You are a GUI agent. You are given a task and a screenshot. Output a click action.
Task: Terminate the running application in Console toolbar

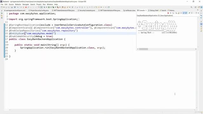168,13
